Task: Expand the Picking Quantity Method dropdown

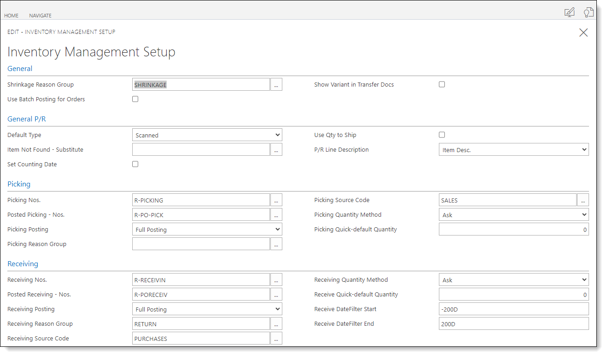Action: point(514,215)
